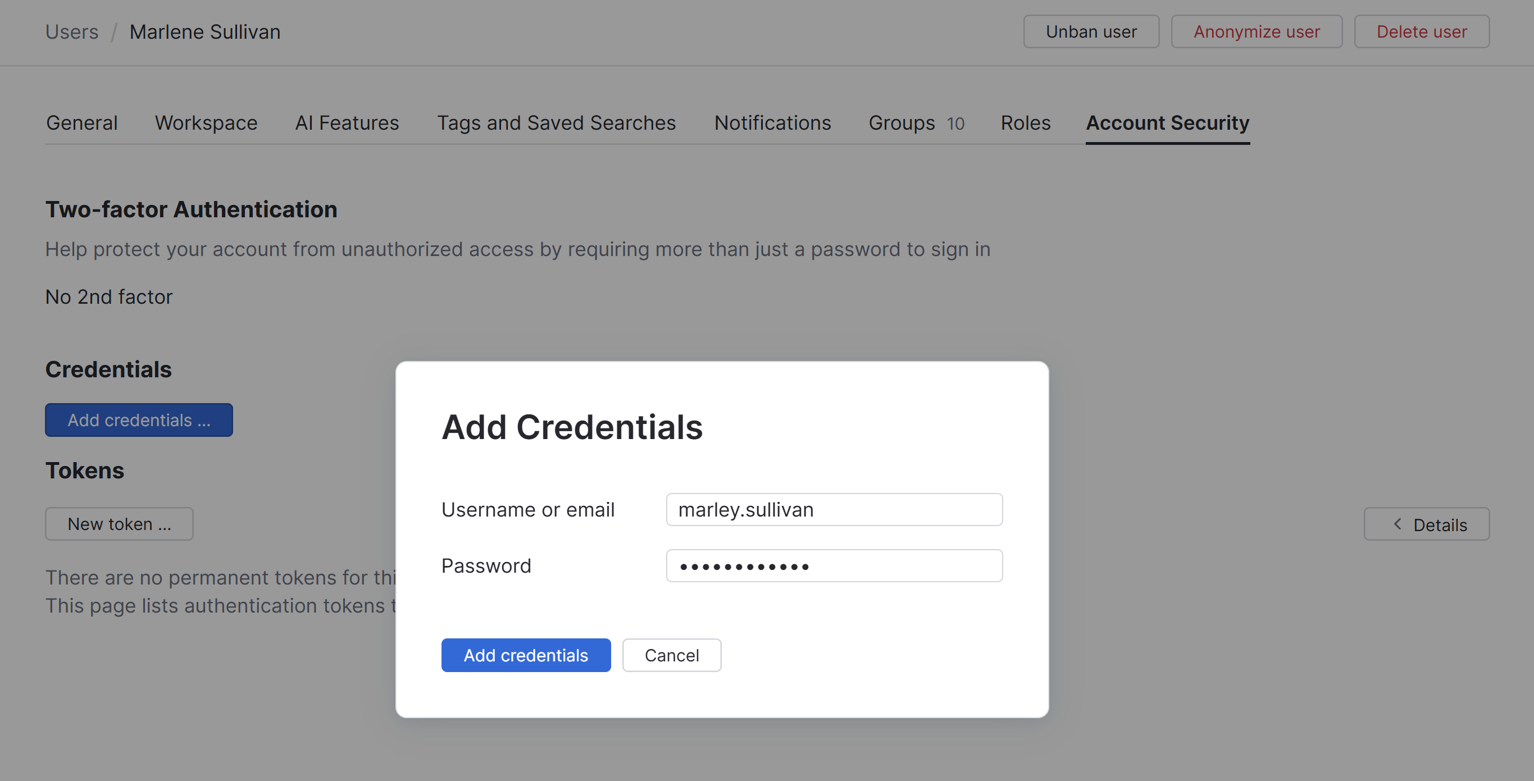Open the AI Features tab
The height and width of the screenshot is (781, 1534).
[x=347, y=122]
